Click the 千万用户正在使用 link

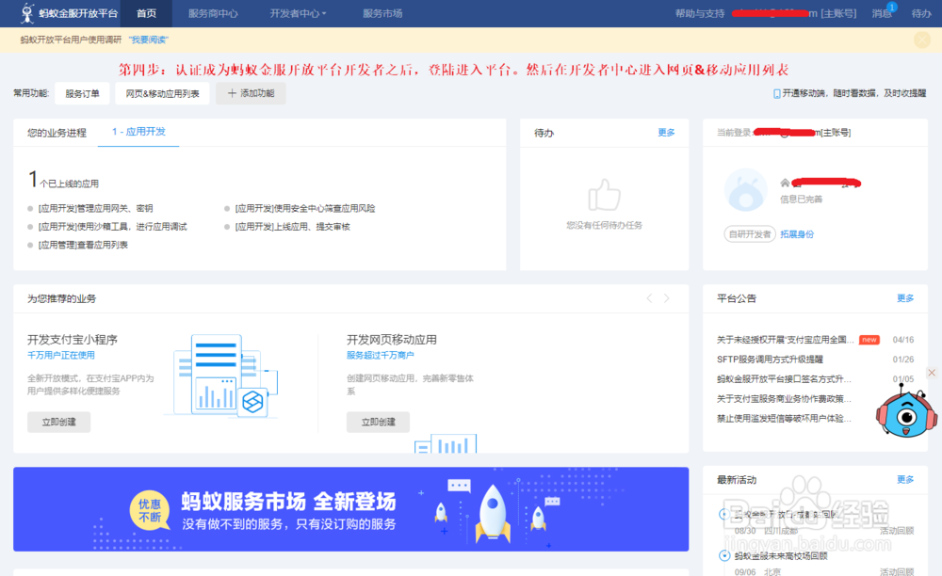click(x=60, y=355)
